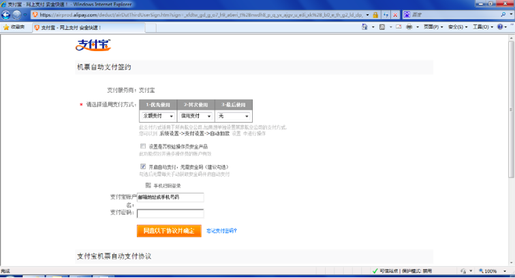This screenshot has height=278, width=515.
Task: Expand the Home button dropdown arrow
Action: click(x=373, y=27)
